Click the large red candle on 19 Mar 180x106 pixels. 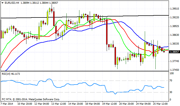[107, 32]
